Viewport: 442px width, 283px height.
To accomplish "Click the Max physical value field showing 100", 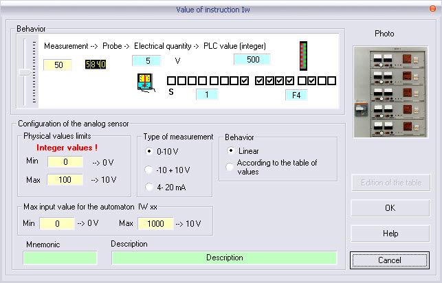I will [65, 180].
